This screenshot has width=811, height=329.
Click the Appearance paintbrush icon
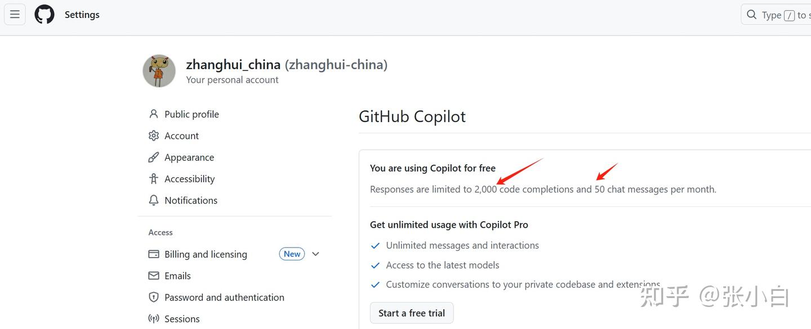click(x=153, y=157)
